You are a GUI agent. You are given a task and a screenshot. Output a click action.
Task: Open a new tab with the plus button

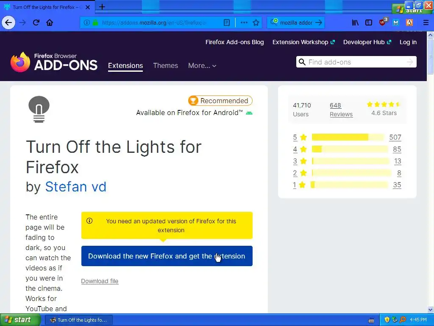(x=102, y=7)
